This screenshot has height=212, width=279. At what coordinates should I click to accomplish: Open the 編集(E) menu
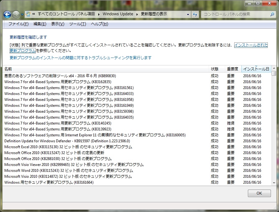point(40,24)
